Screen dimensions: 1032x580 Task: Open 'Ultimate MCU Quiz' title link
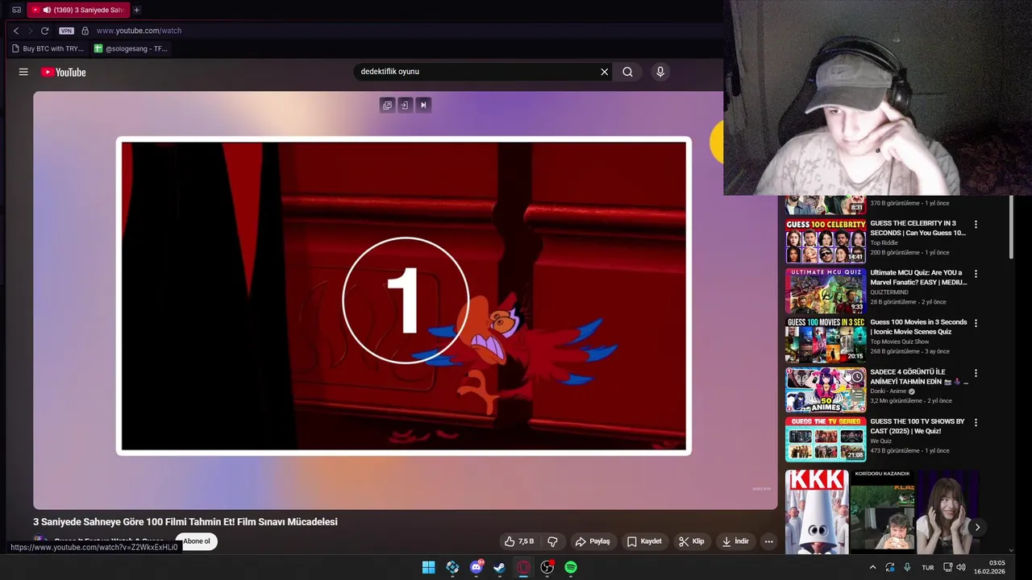[918, 278]
